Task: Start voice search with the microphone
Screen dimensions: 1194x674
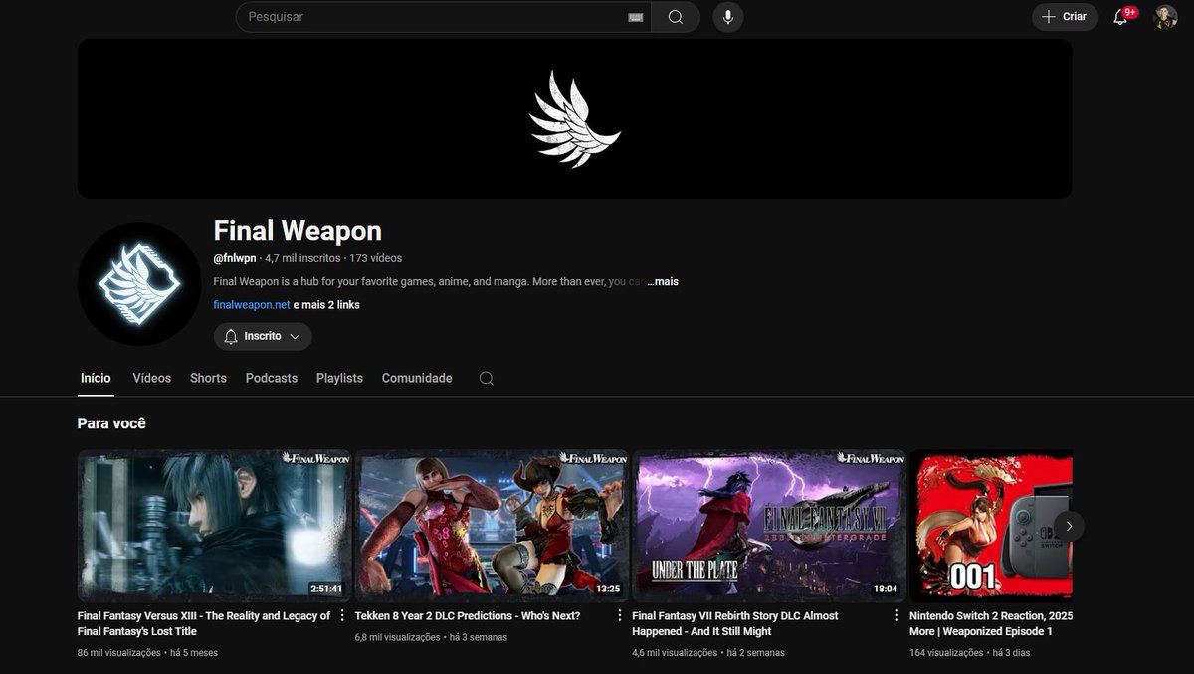Action: pyautogui.click(x=728, y=17)
